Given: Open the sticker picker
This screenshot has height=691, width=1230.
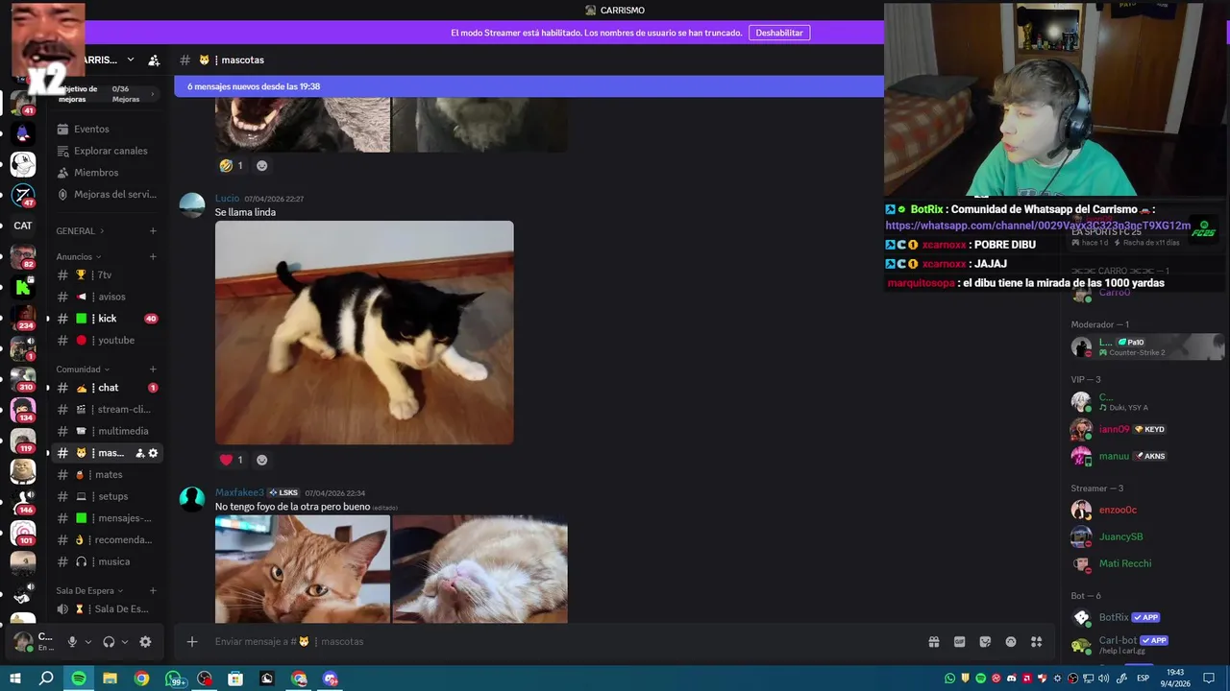Looking at the screenshot, I should pyautogui.click(x=985, y=642).
